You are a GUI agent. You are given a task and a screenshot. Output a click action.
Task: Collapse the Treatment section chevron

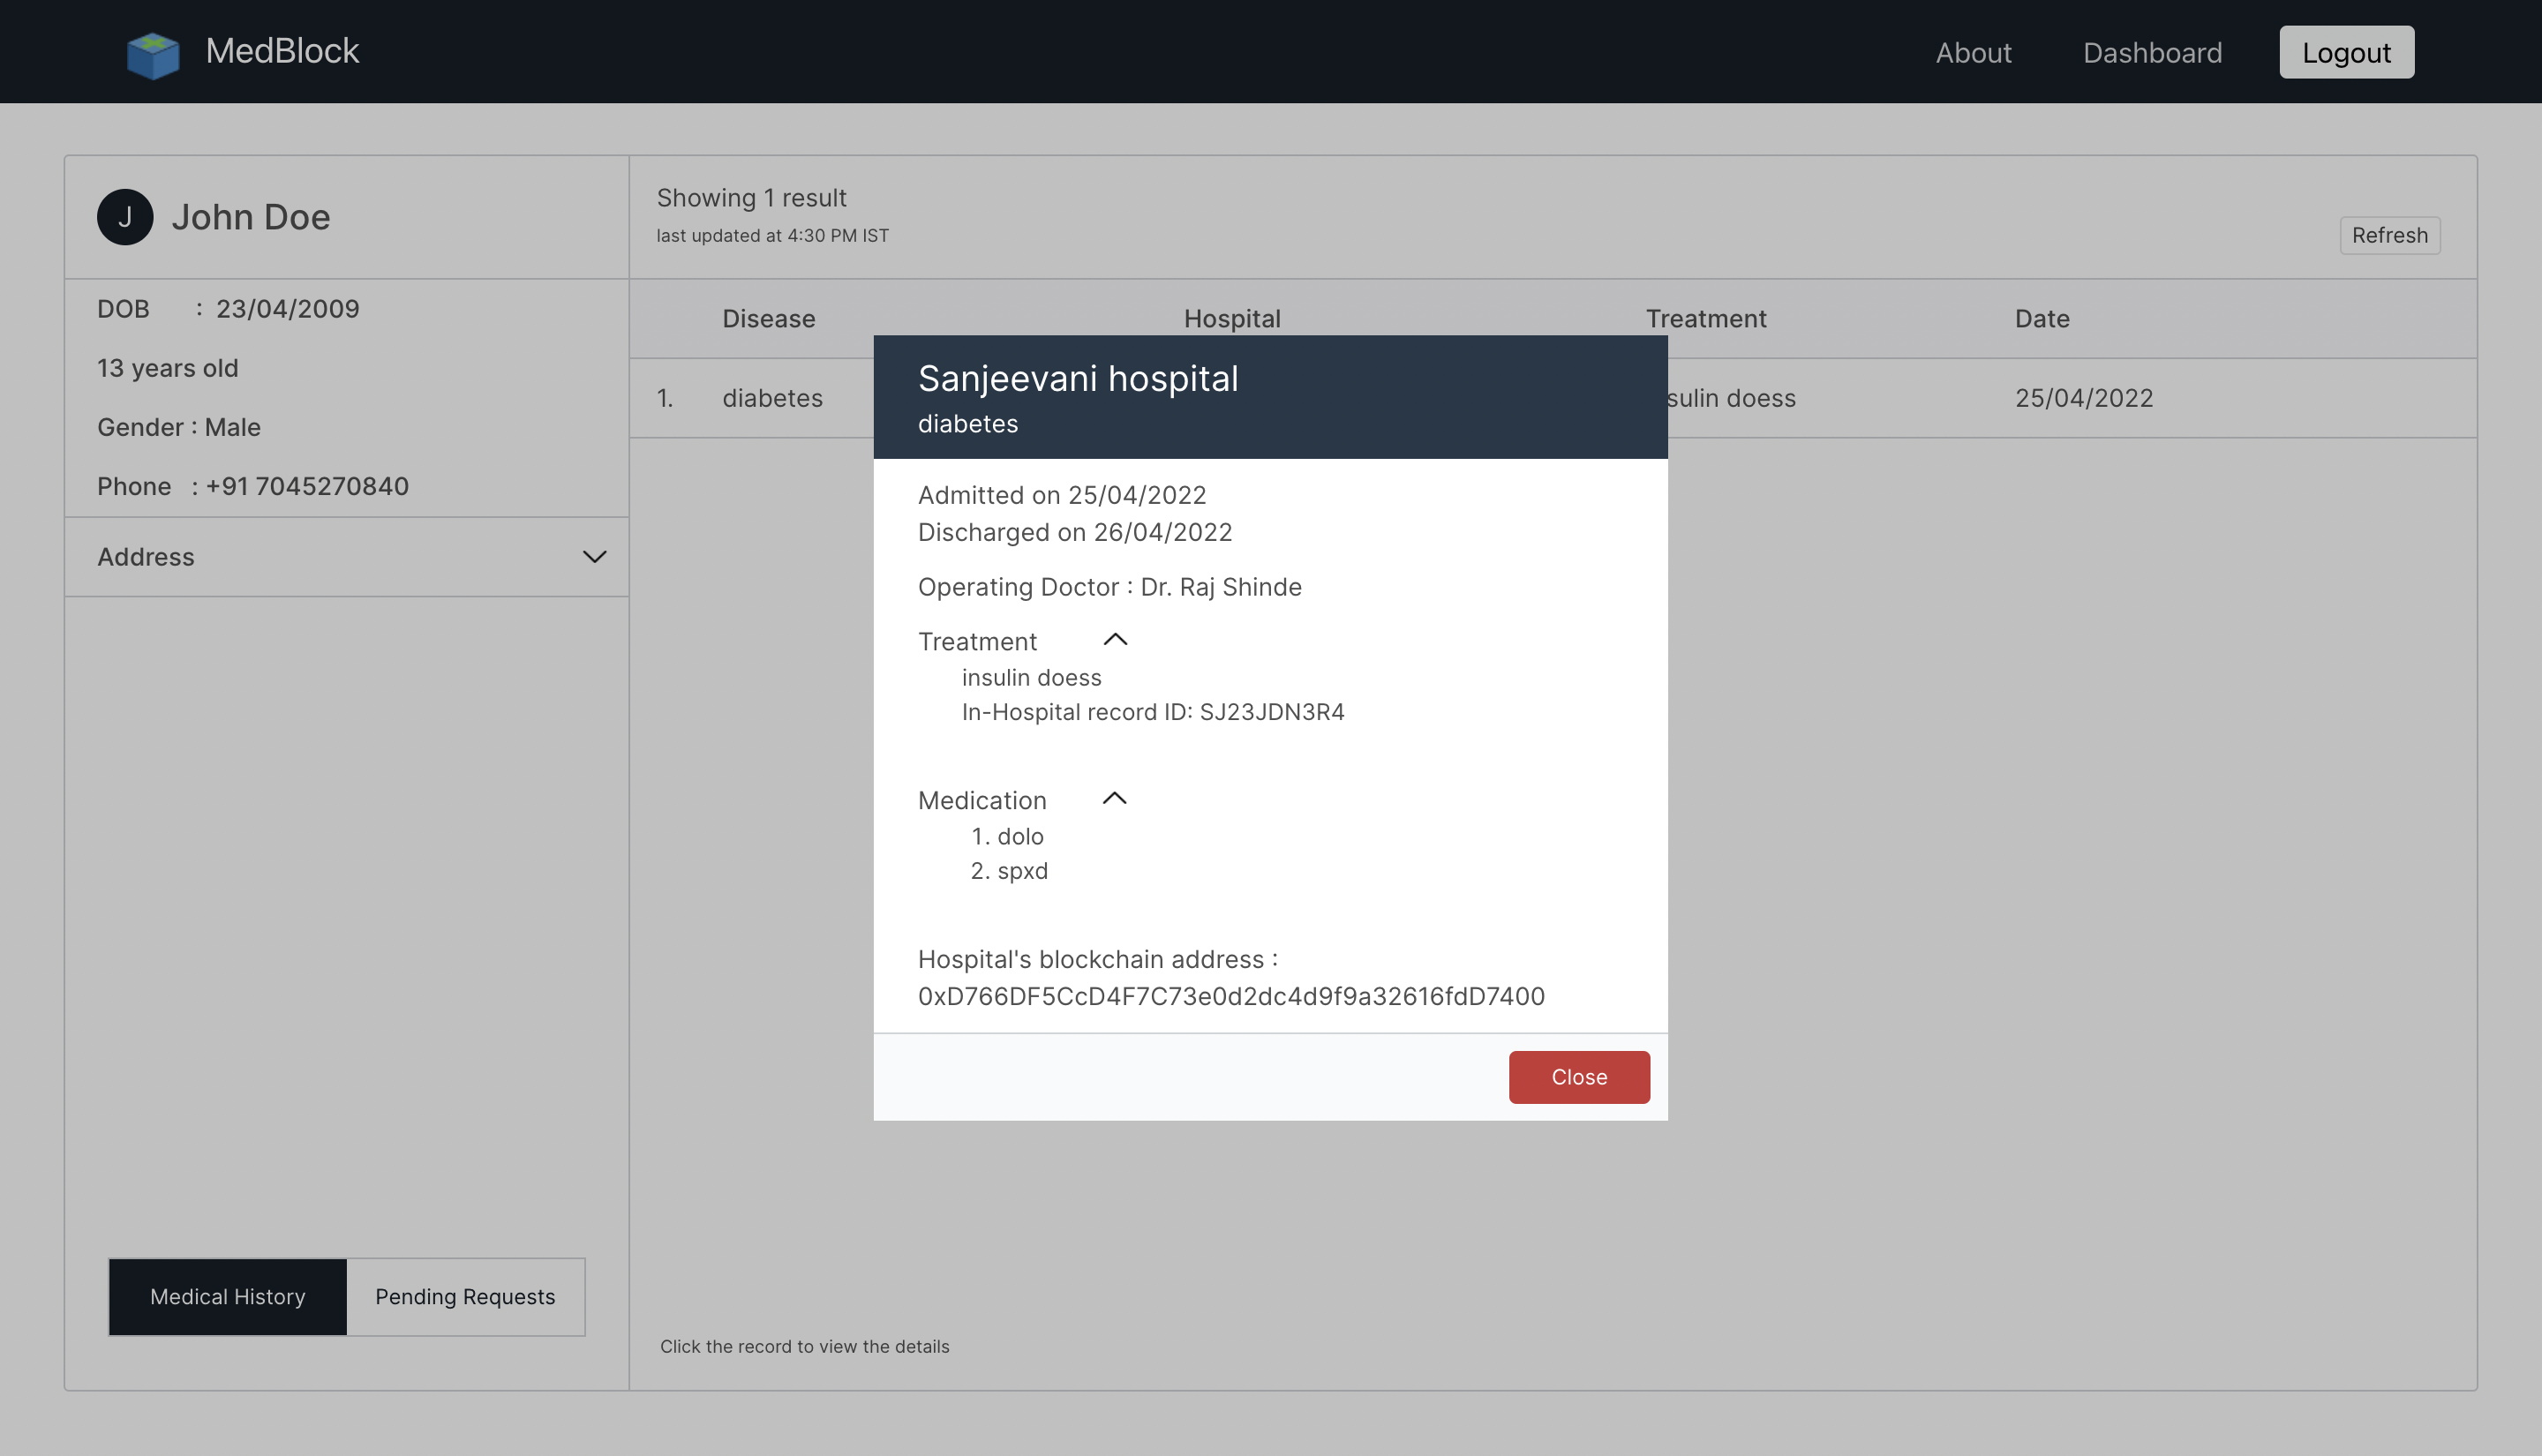pos(1115,640)
